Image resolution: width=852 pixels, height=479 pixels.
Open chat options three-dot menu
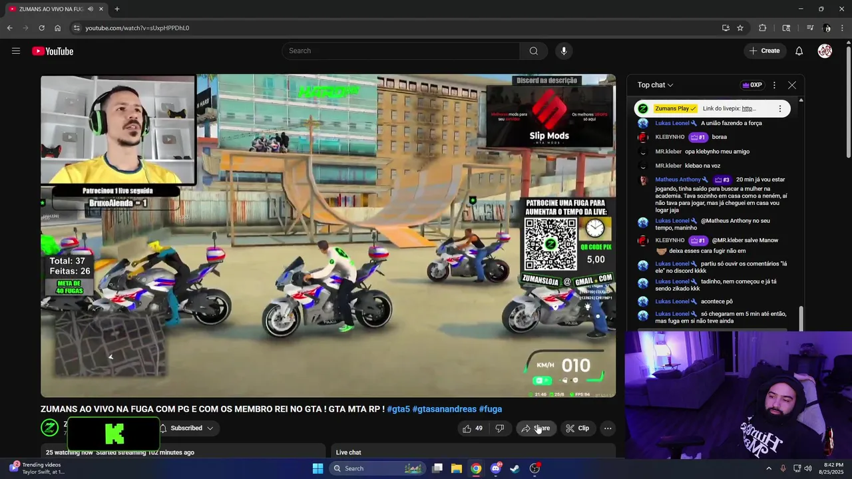pyautogui.click(x=774, y=85)
